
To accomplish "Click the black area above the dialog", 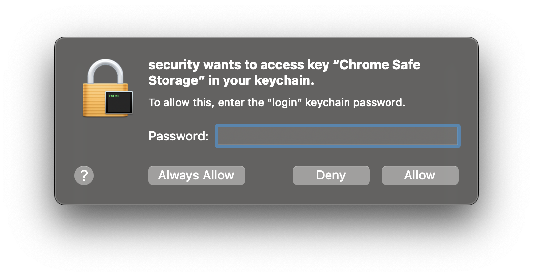I will pyautogui.click(x=266, y=18).
